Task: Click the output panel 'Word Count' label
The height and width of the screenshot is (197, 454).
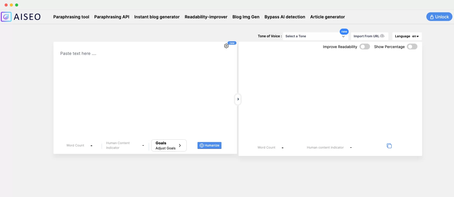Action: click(x=266, y=147)
